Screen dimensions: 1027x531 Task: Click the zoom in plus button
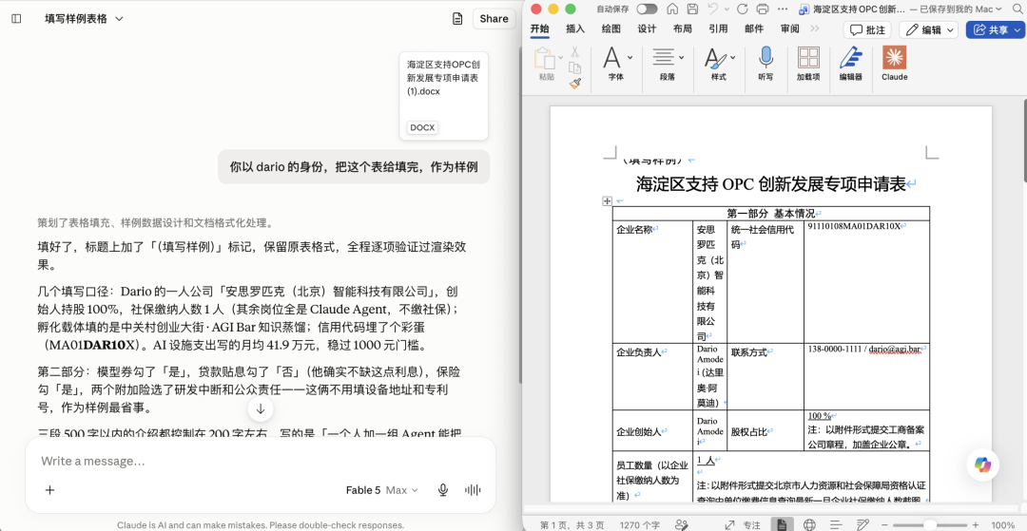click(x=976, y=524)
